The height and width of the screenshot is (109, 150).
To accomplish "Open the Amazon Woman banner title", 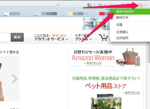I will coord(93,58).
